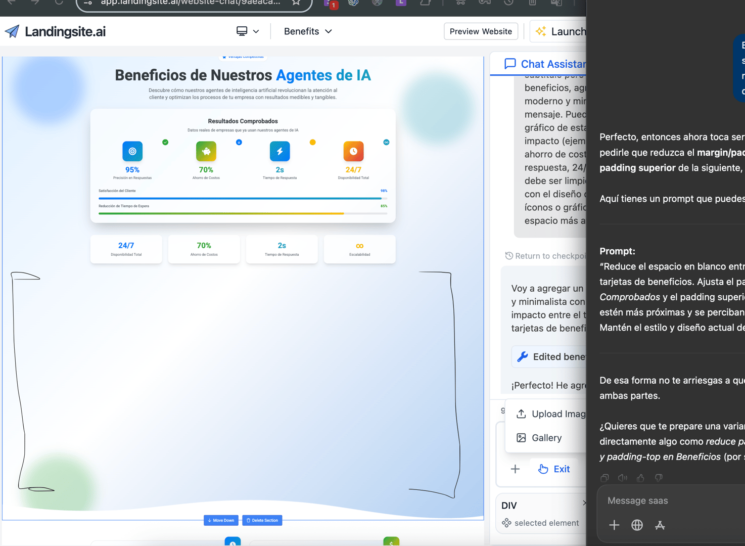Click the 70% Ahorro de Costos small card

[204, 249]
